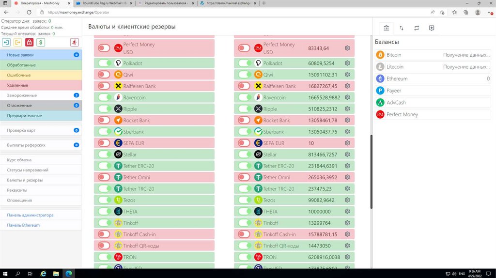The width and height of the screenshot is (496, 278).
Task: Open settings gear for Qiwi reserve
Action: tap(347, 75)
